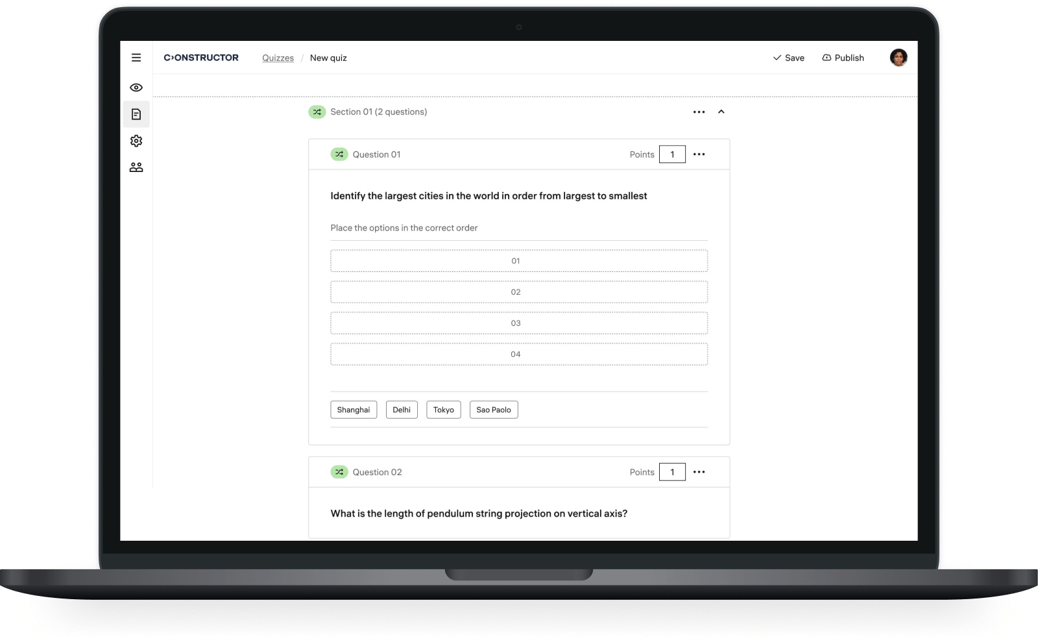The width and height of the screenshot is (1038, 642).
Task: Select the questions document icon in sidebar
Action: pyautogui.click(x=136, y=114)
